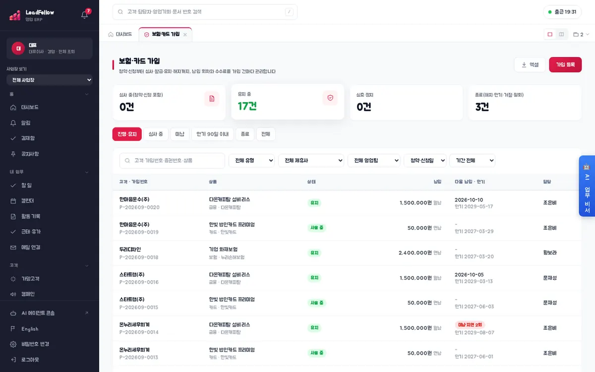Screen dimensions: 595x372
Task: Click the 종료 3건 summary card
Action: coord(525,102)
